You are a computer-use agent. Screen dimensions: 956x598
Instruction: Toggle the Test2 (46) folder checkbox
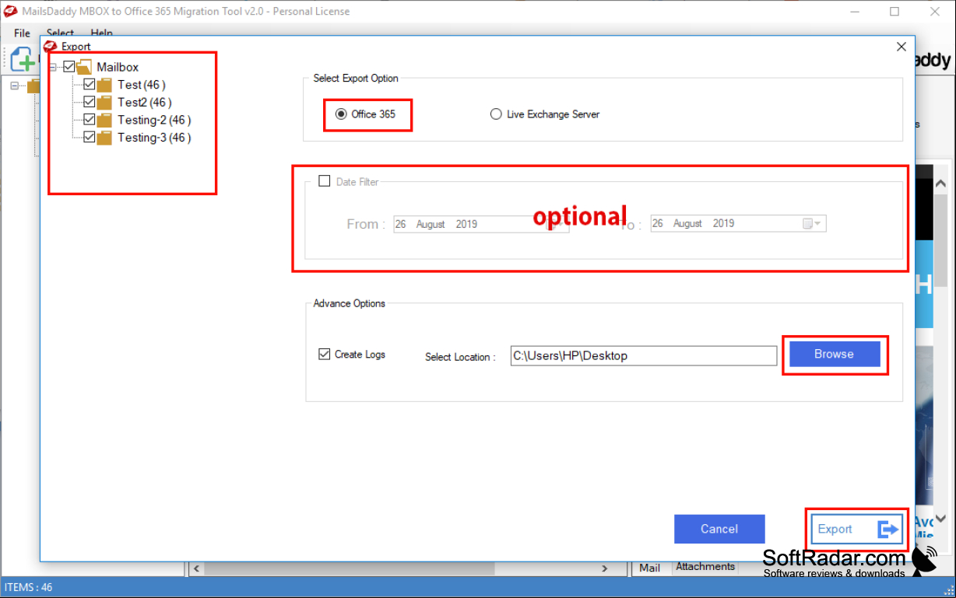(x=90, y=102)
